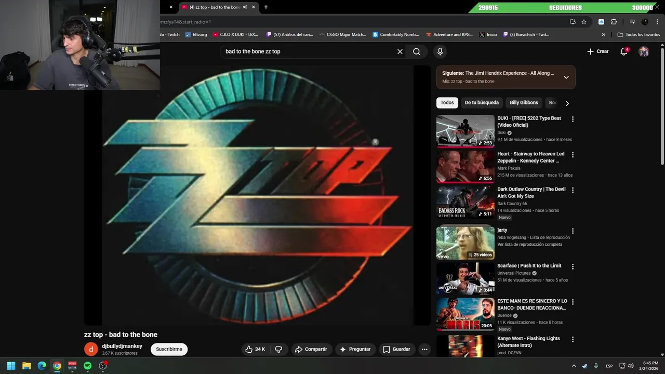The height and width of the screenshot is (374, 665).
Task: Open Spotify from the taskbar
Action: pyautogui.click(x=88, y=366)
